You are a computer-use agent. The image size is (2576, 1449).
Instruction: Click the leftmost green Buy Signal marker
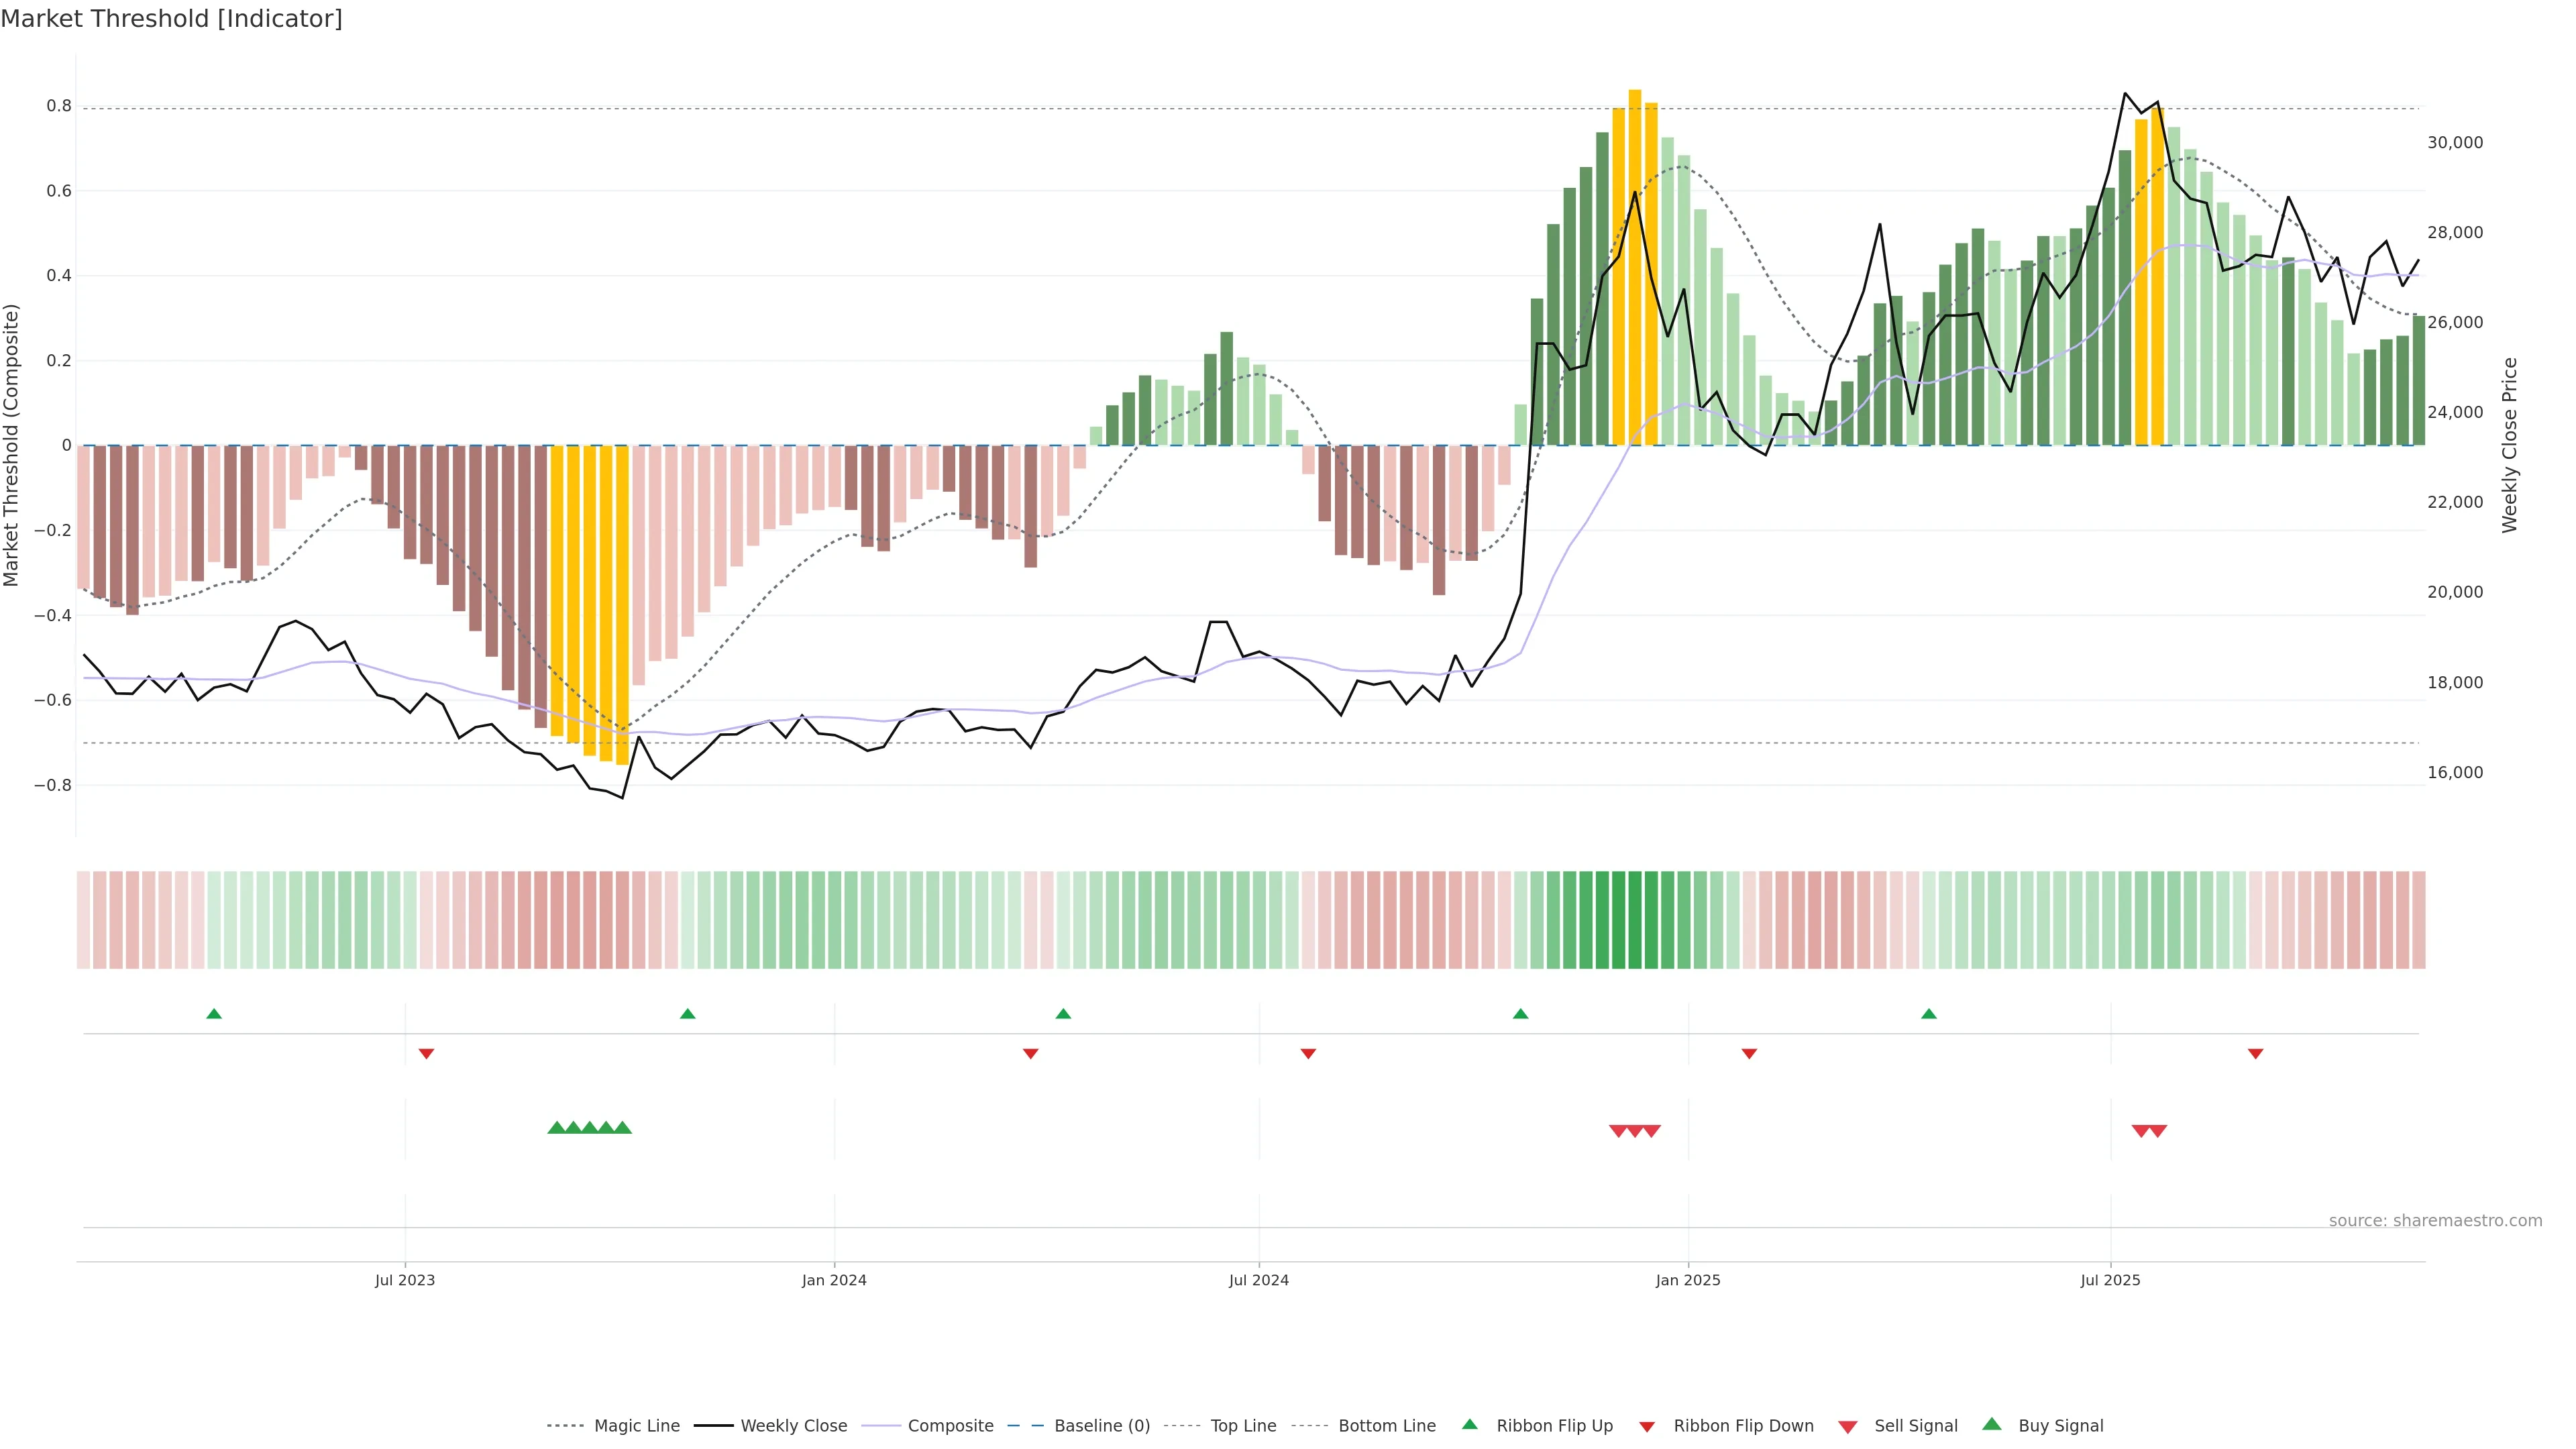(x=557, y=1128)
